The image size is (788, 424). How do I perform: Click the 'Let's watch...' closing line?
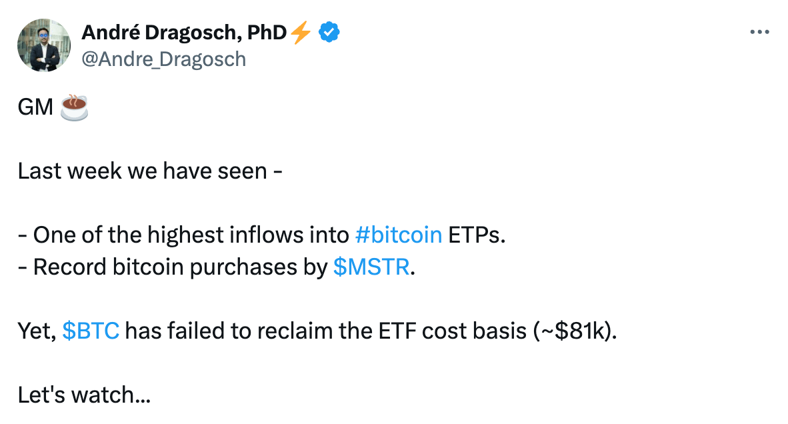point(84,395)
